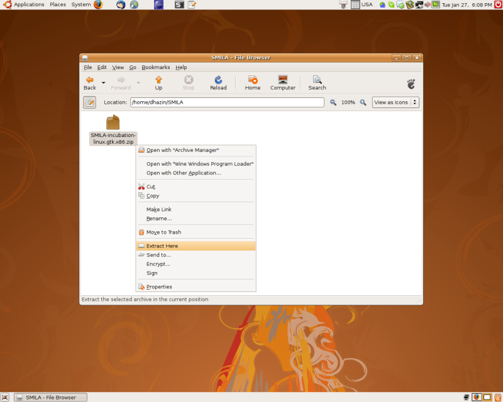Screen dimensions: 503x402
Task: Open the System menu in top panel
Action: 81,4
